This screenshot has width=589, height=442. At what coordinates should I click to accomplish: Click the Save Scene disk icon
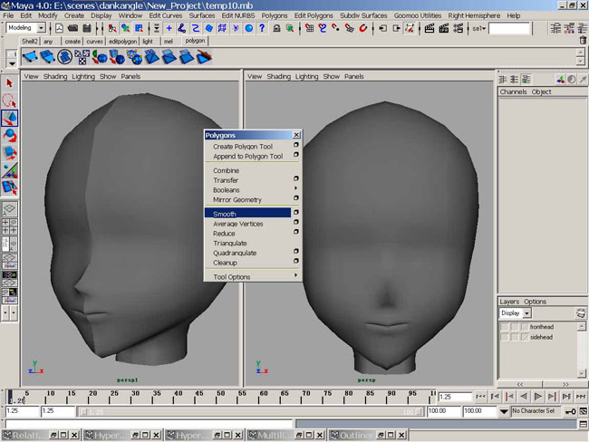[x=87, y=28]
